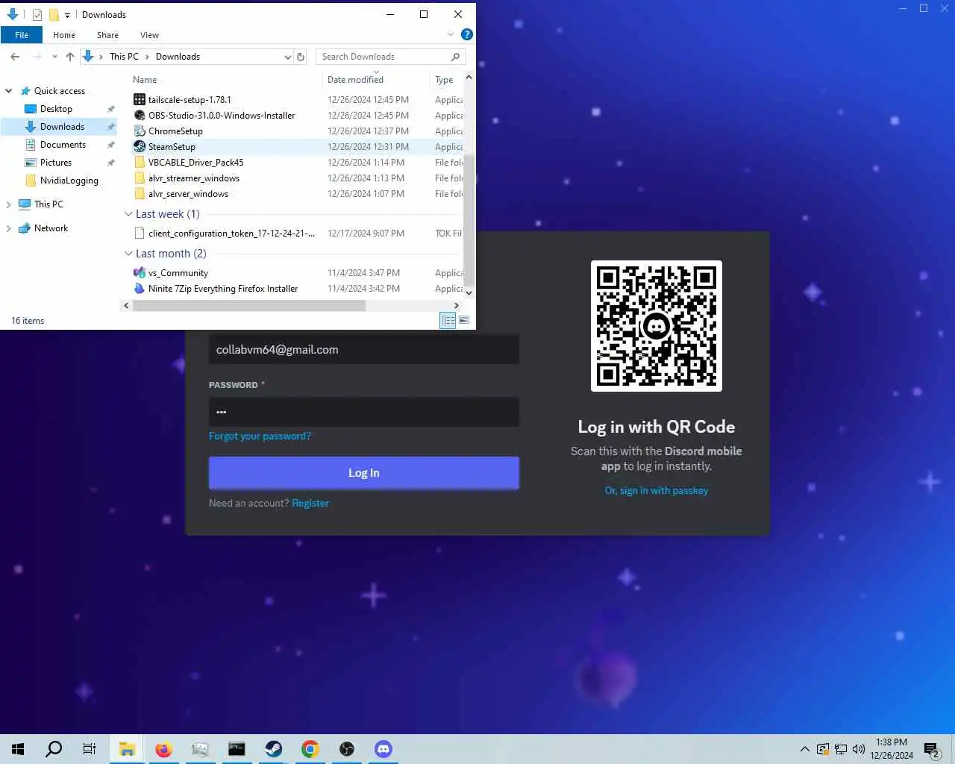Open the File tab
The image size is (955, 764).
[x=22, y=34]
